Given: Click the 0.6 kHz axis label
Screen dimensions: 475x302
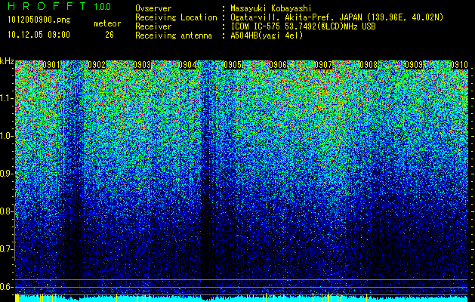Looking at the screenshot, I should click(x=7, y=287).
